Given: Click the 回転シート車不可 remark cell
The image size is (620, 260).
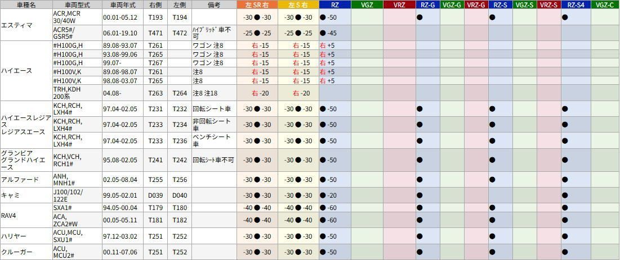Looking at the screenshot, I should click(214, 160).
